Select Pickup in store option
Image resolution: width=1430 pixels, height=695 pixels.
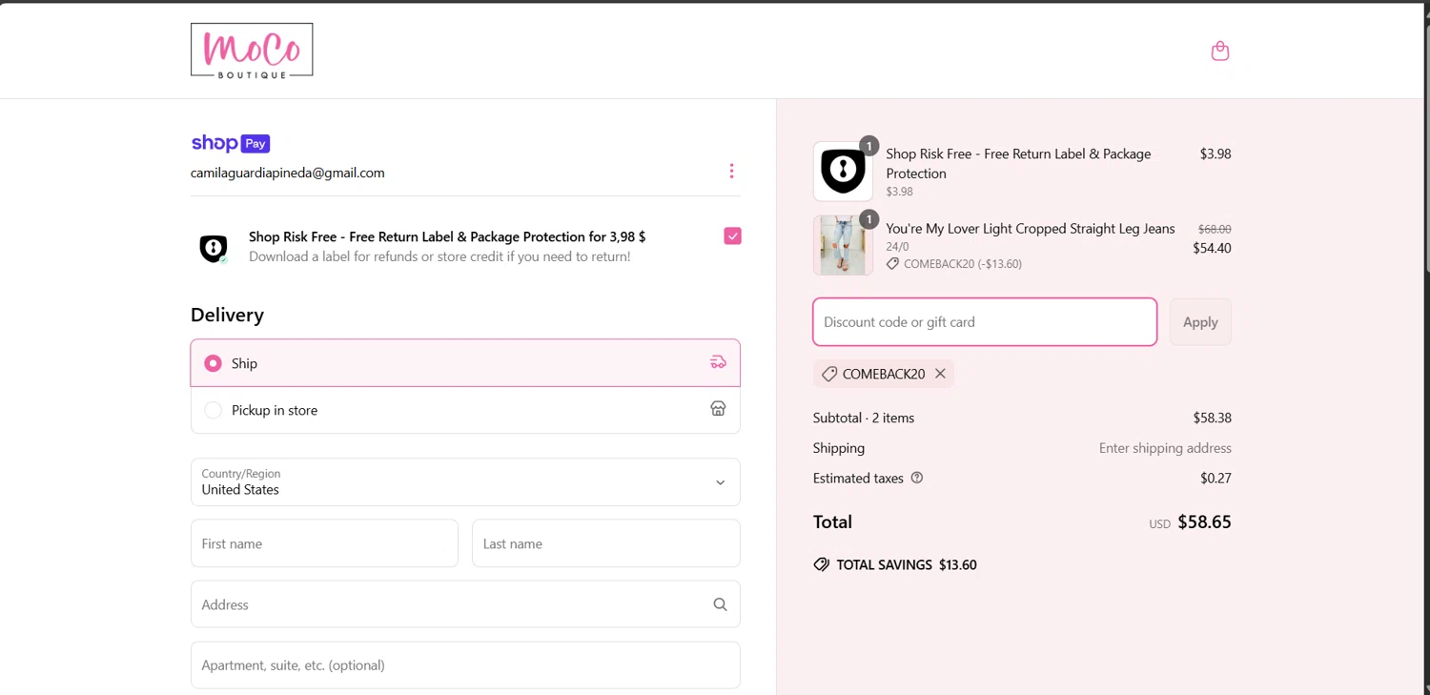coord(214,410)
